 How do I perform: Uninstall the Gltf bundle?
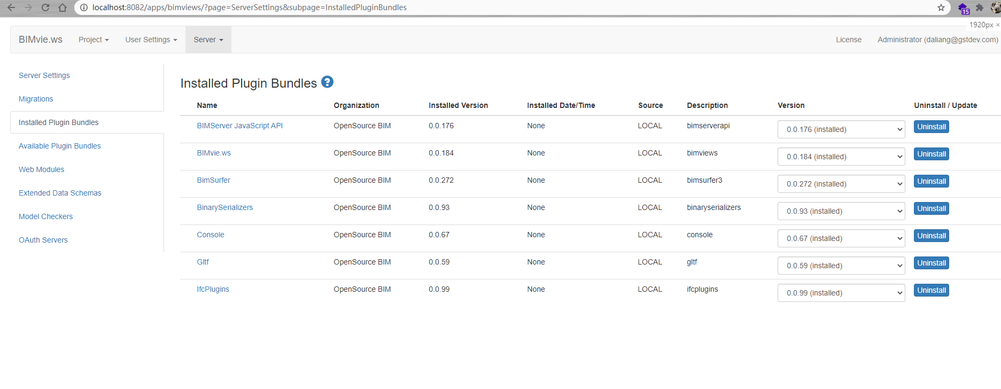[932, 263]
